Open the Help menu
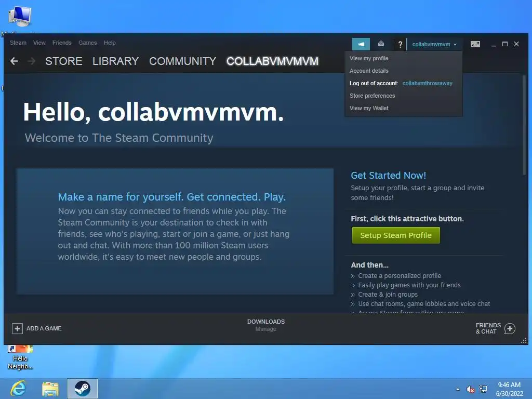 110,43
